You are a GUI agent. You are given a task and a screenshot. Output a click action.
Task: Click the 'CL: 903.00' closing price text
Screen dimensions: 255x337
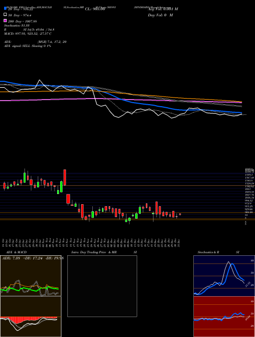pyautogui.click(x=95, y=9)
